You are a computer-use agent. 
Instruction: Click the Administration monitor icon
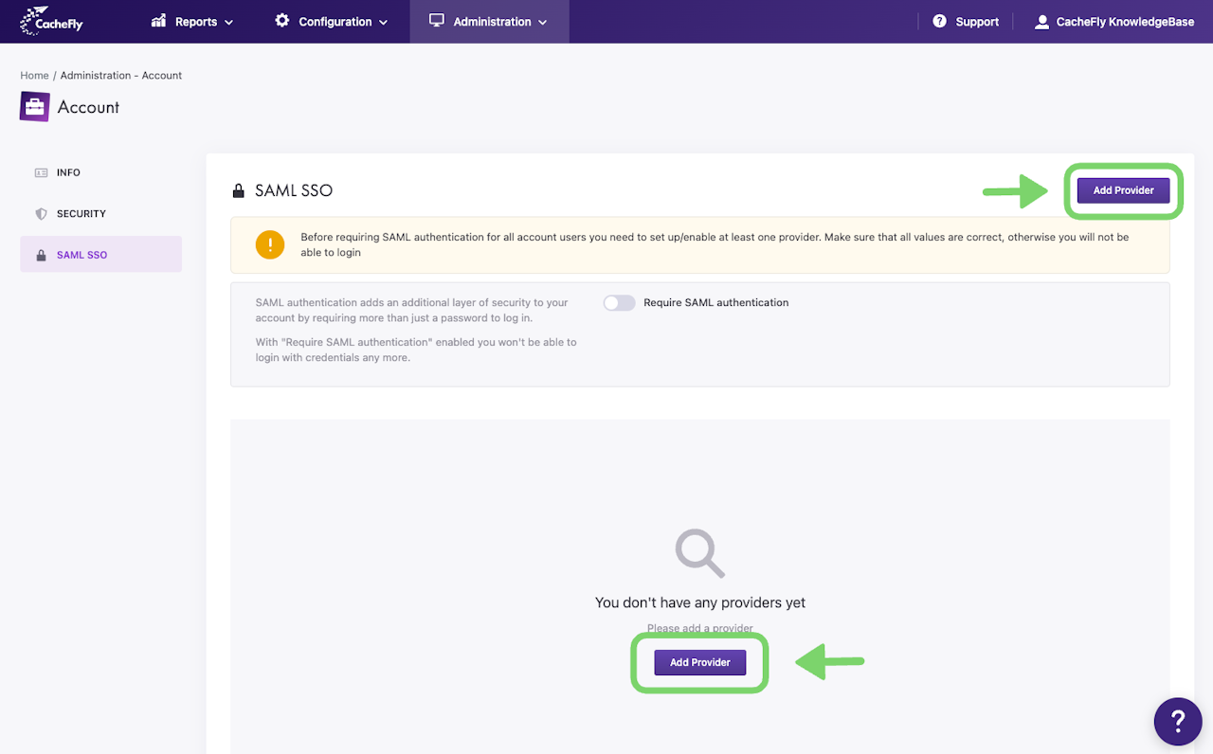pyautogui.click(x=437, y=21)
